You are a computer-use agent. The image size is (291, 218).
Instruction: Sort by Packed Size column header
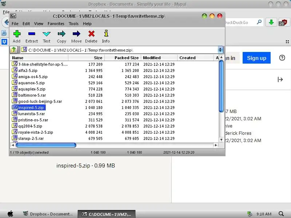tap(123, 58)
